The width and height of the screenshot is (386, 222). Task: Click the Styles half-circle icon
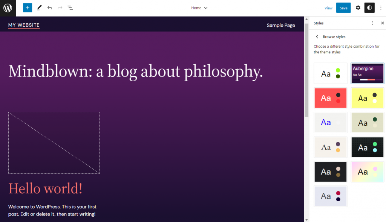click(369, 8)
